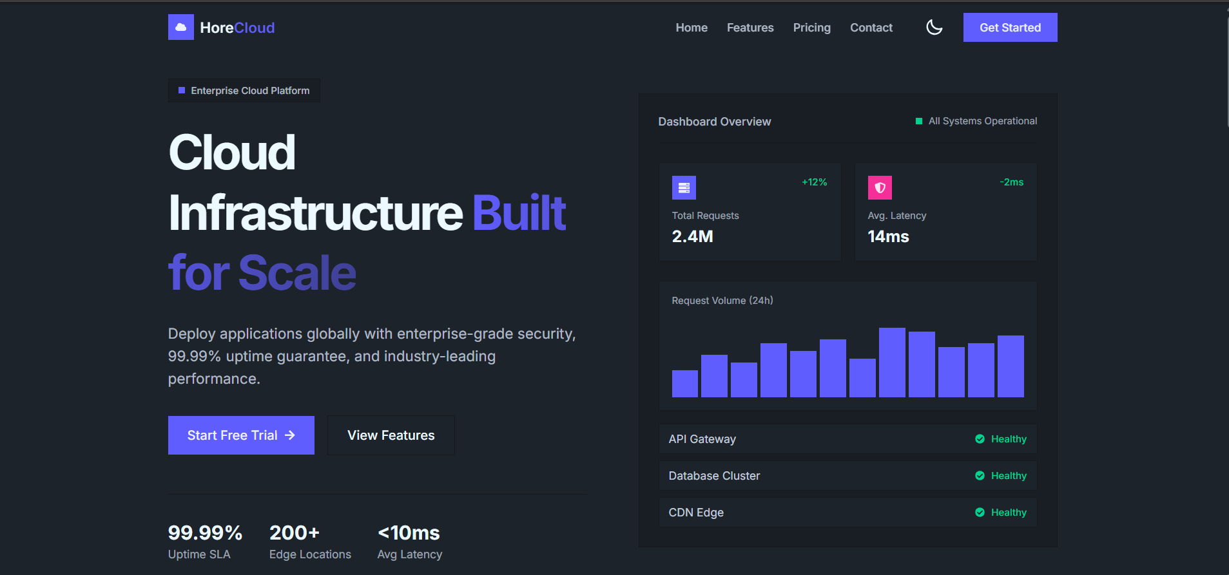Select the Database Cluster status row
Viewport: 1229px width, 575px height.
point(847,476)
